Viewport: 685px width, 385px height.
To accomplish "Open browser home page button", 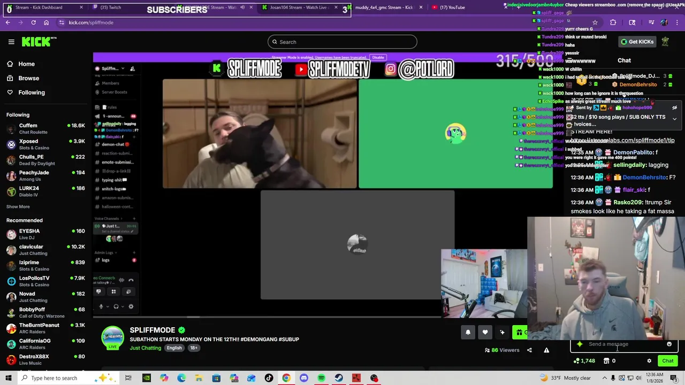I will tap(46, 22).
